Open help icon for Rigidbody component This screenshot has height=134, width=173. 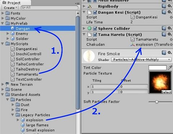point(164,6)
